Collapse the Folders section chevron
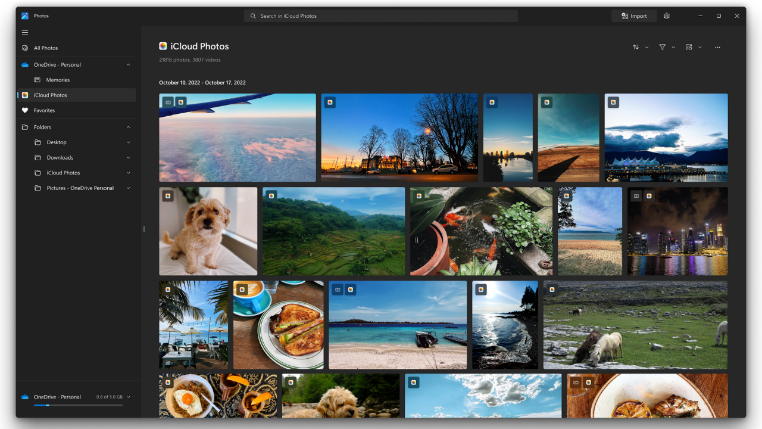Screen dimensions: 762x429 129,127
